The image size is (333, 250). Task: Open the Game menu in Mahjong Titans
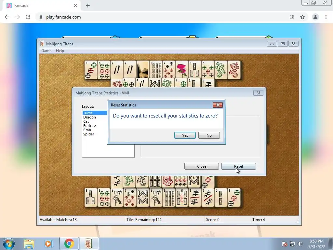[x=46, y=50]
